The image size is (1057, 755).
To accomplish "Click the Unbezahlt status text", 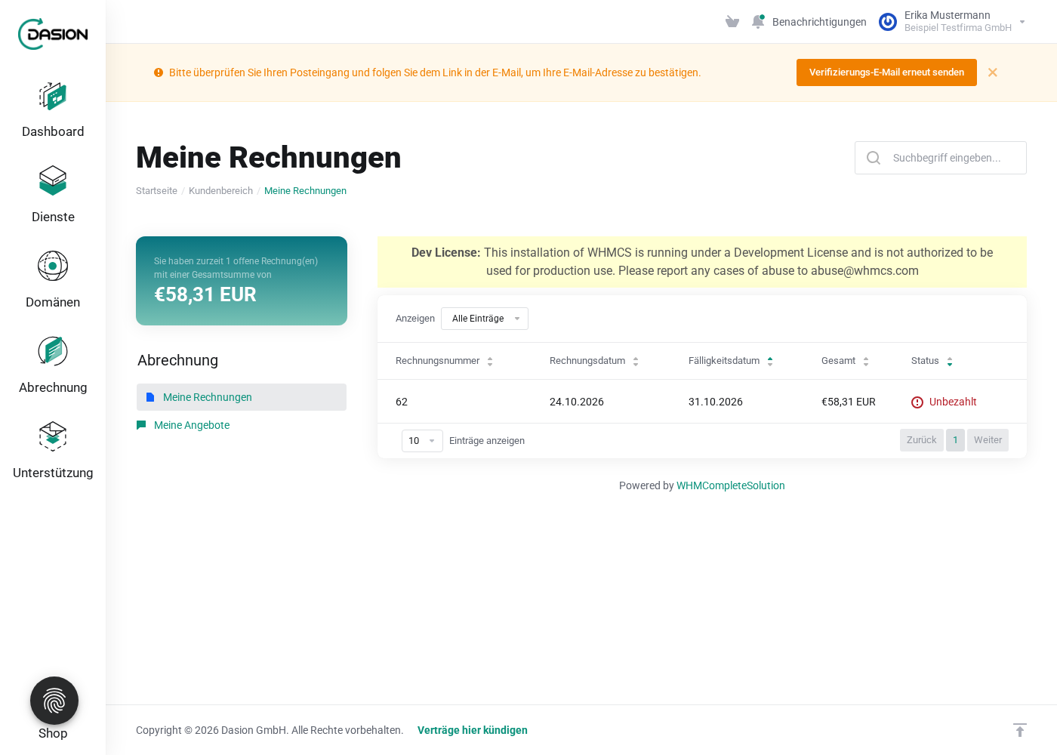I will [x=953, y=402].
